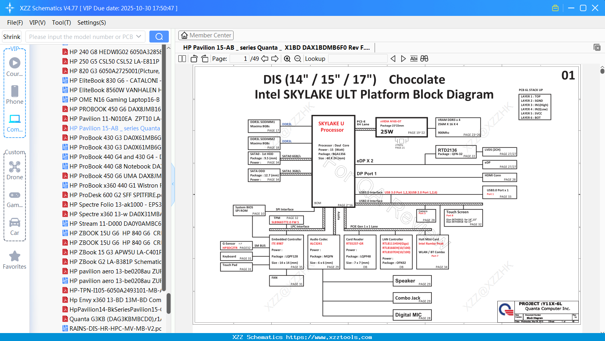Image resolution: width=605 pixels, height=341 pixels.
Task: Find next lookup result triangle
Action: point(403,58)
